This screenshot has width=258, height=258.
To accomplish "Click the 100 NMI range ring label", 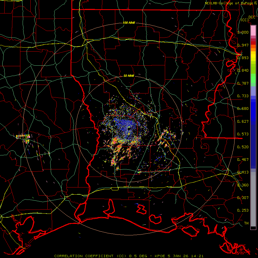I will click(x=129, y=23).
